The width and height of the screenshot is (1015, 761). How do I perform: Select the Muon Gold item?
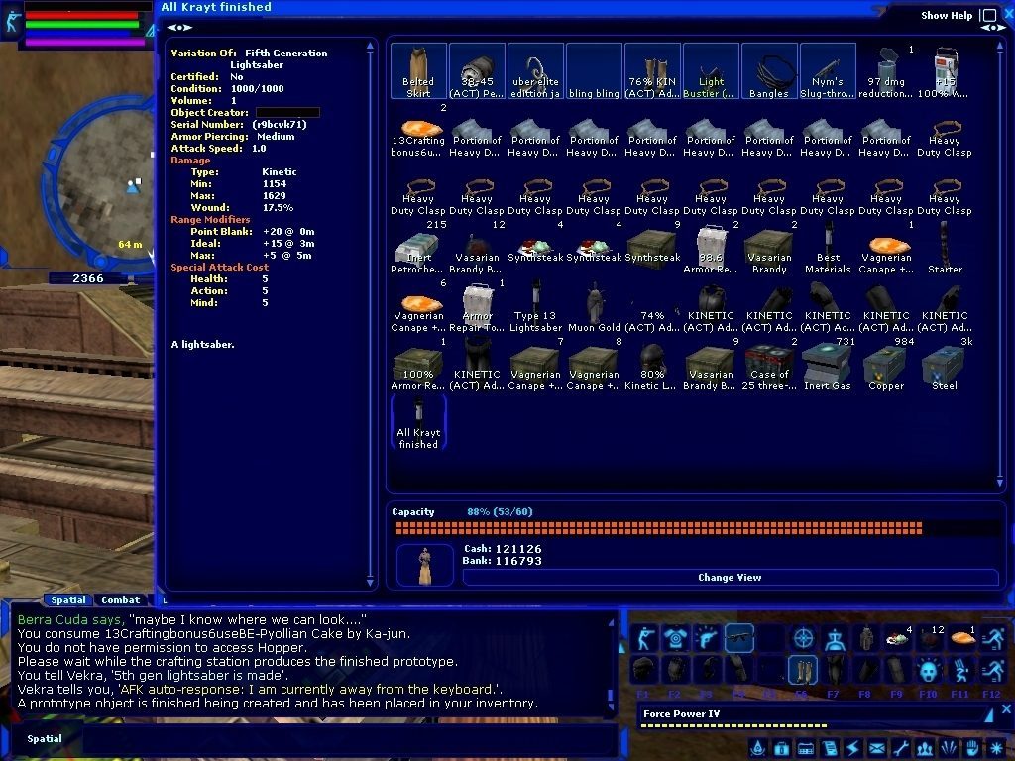pos(594,307)
